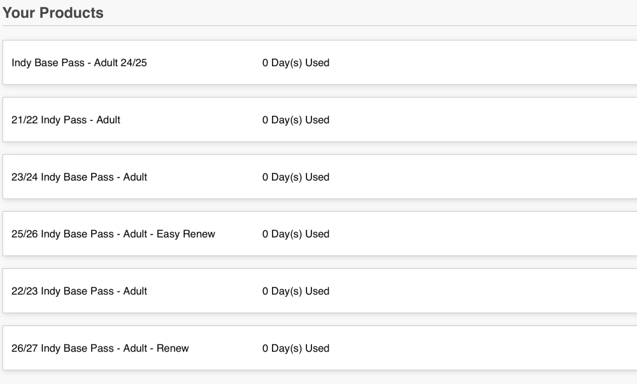Select the 21/22 Indy Pass - Adult product
Screen dimensions: 637x384
[x=66, y=120]
